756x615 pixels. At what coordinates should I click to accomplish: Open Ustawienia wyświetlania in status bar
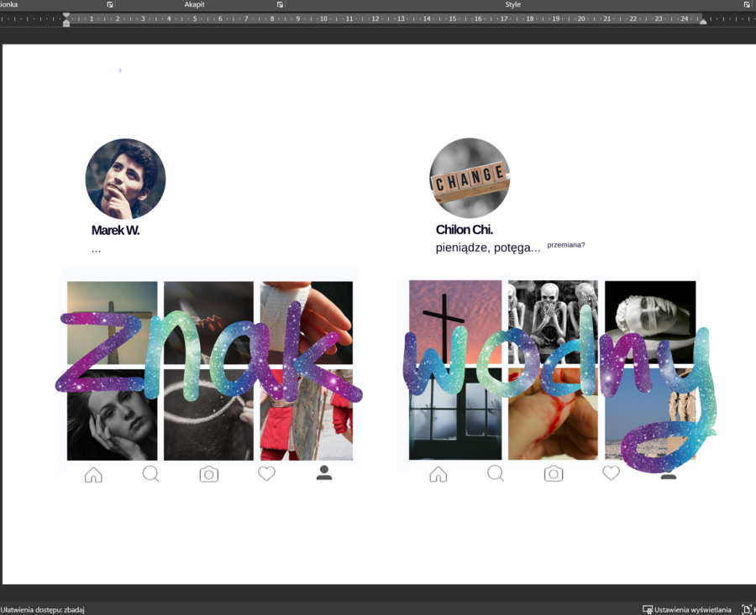click(687, 609)
